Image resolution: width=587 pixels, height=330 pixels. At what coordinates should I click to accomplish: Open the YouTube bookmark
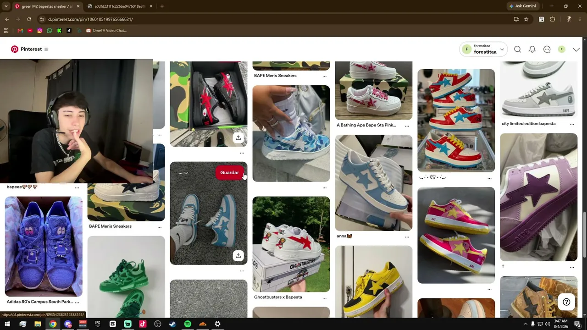(x=30, y=31)
